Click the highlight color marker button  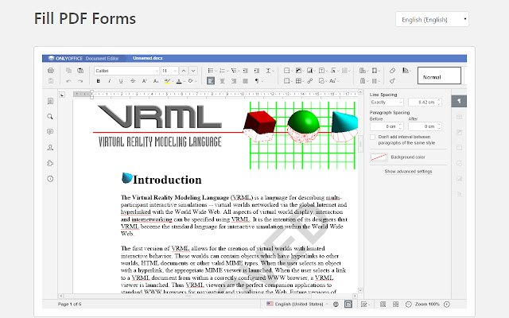(167, 81)
